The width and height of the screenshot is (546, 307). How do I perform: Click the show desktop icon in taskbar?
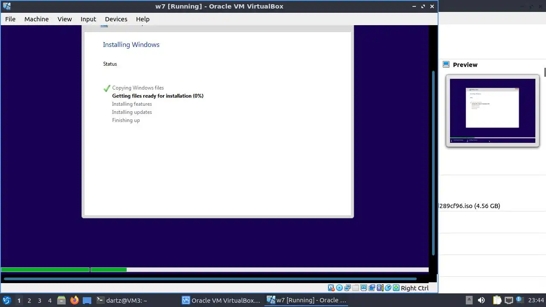[87, 300]
